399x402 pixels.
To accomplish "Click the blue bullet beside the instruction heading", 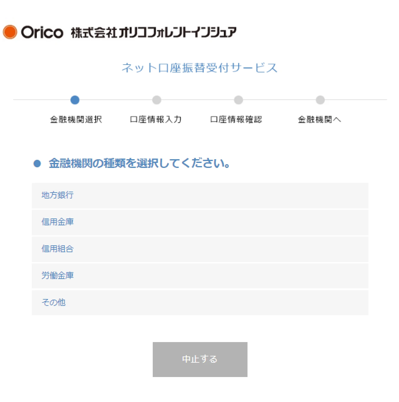I will 38,163.
